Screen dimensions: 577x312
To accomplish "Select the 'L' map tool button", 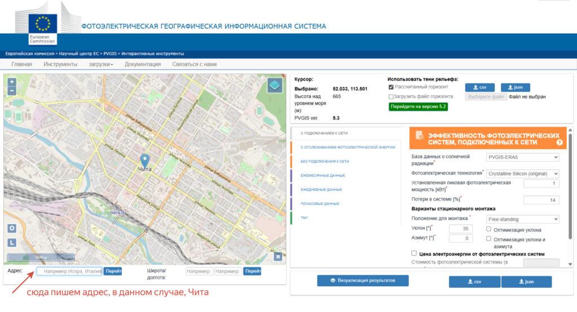I will point(12,243).
